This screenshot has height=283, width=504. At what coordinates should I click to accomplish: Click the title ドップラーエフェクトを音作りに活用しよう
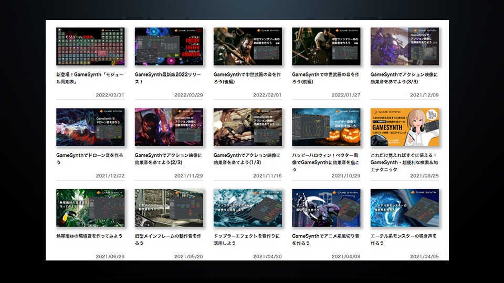pyautogui.click(x=247, y=240)
